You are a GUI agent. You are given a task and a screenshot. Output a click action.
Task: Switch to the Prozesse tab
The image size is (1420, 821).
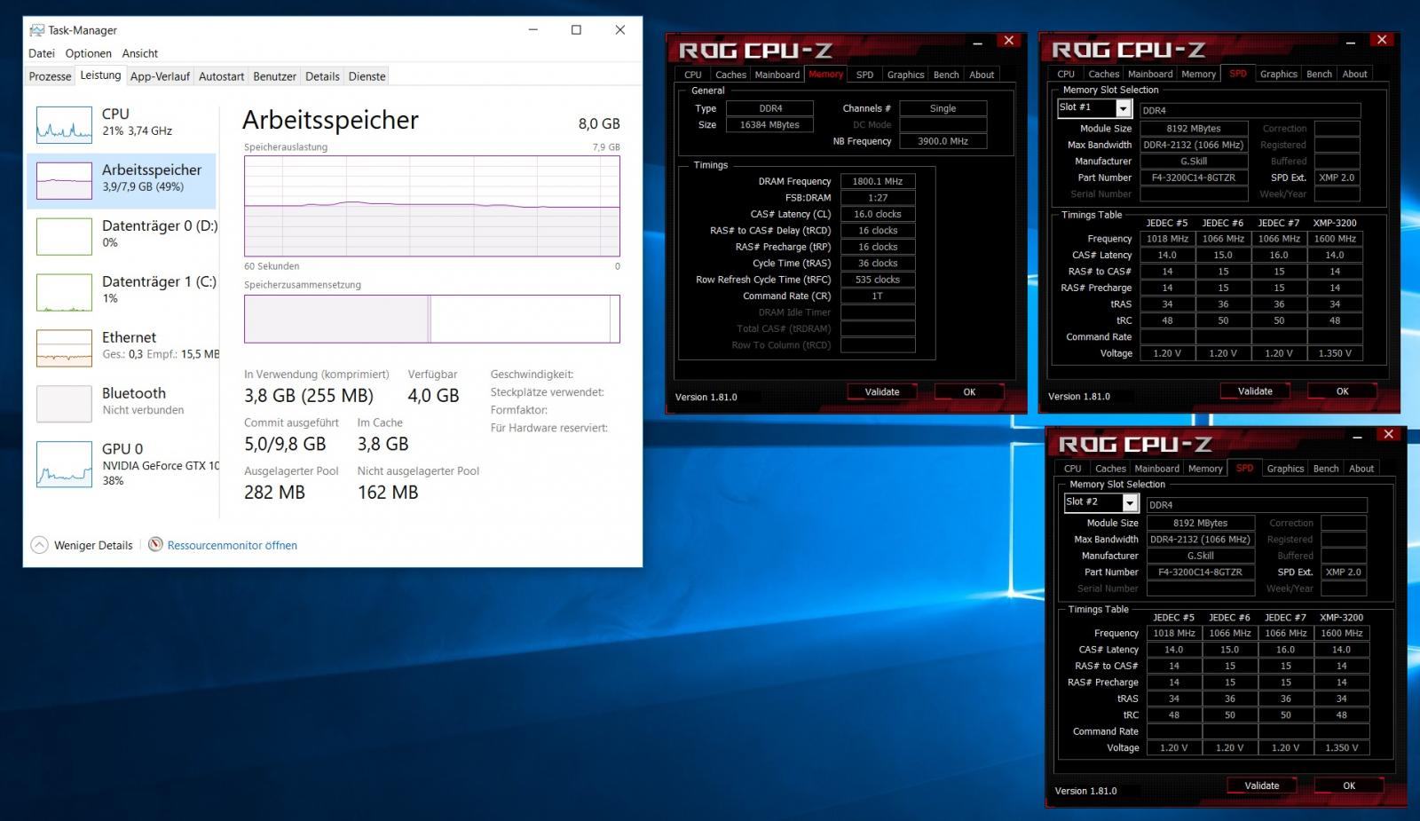coord(50,76)
